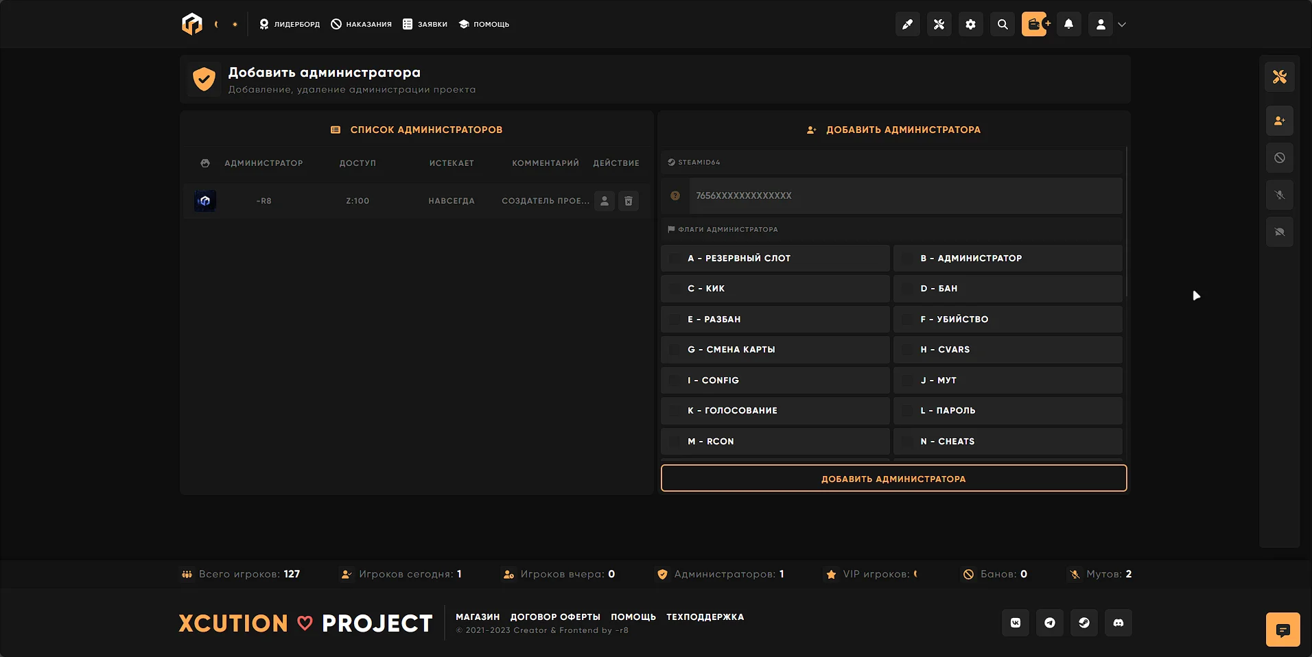The image size is (1312, 657).
Task: Click the flags list scrollbar
Action: [1126, 219]
